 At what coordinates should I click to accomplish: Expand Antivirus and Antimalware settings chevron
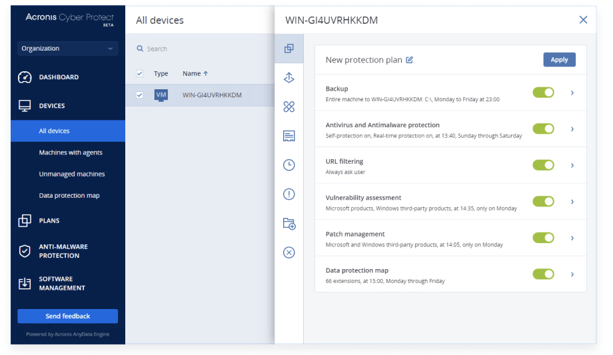click(x=572, y=129)
